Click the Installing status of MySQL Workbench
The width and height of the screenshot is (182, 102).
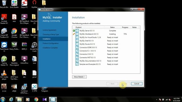click(112, 34)
